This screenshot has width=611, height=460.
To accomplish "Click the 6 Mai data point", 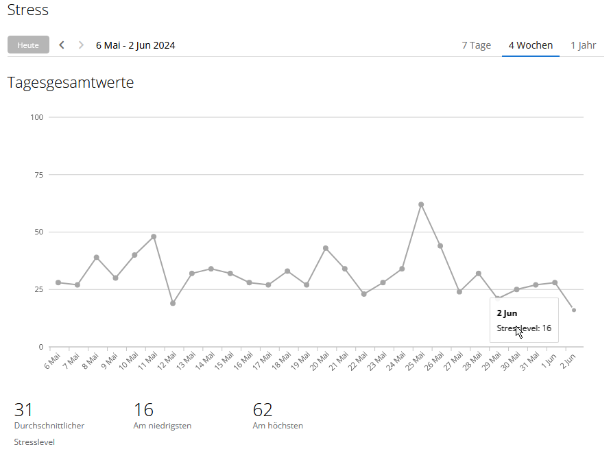I will (x=58, y=282).
